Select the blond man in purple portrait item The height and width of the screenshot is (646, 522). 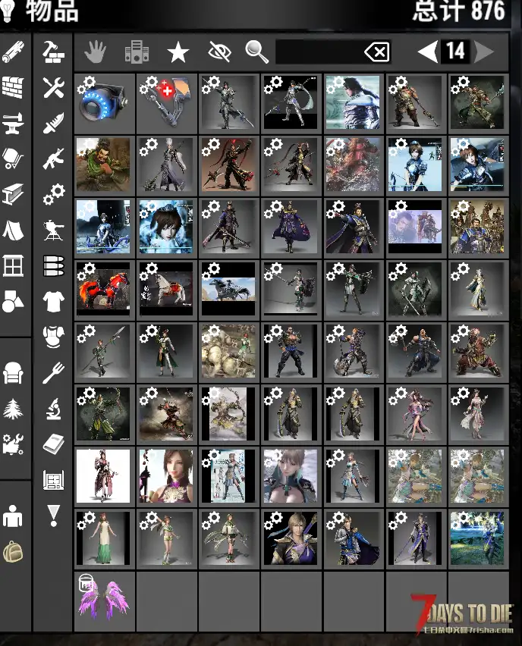291,539
